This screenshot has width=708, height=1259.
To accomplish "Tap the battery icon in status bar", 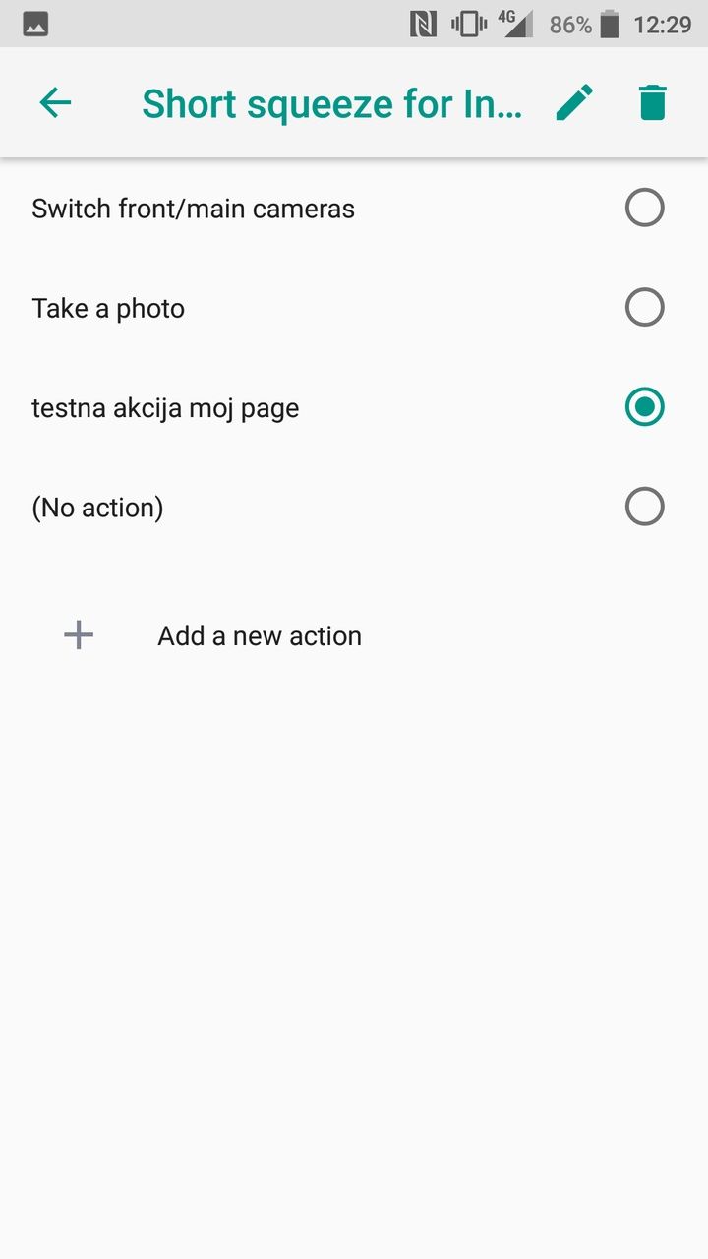I will pyautogui.click(x=610, y=25).
